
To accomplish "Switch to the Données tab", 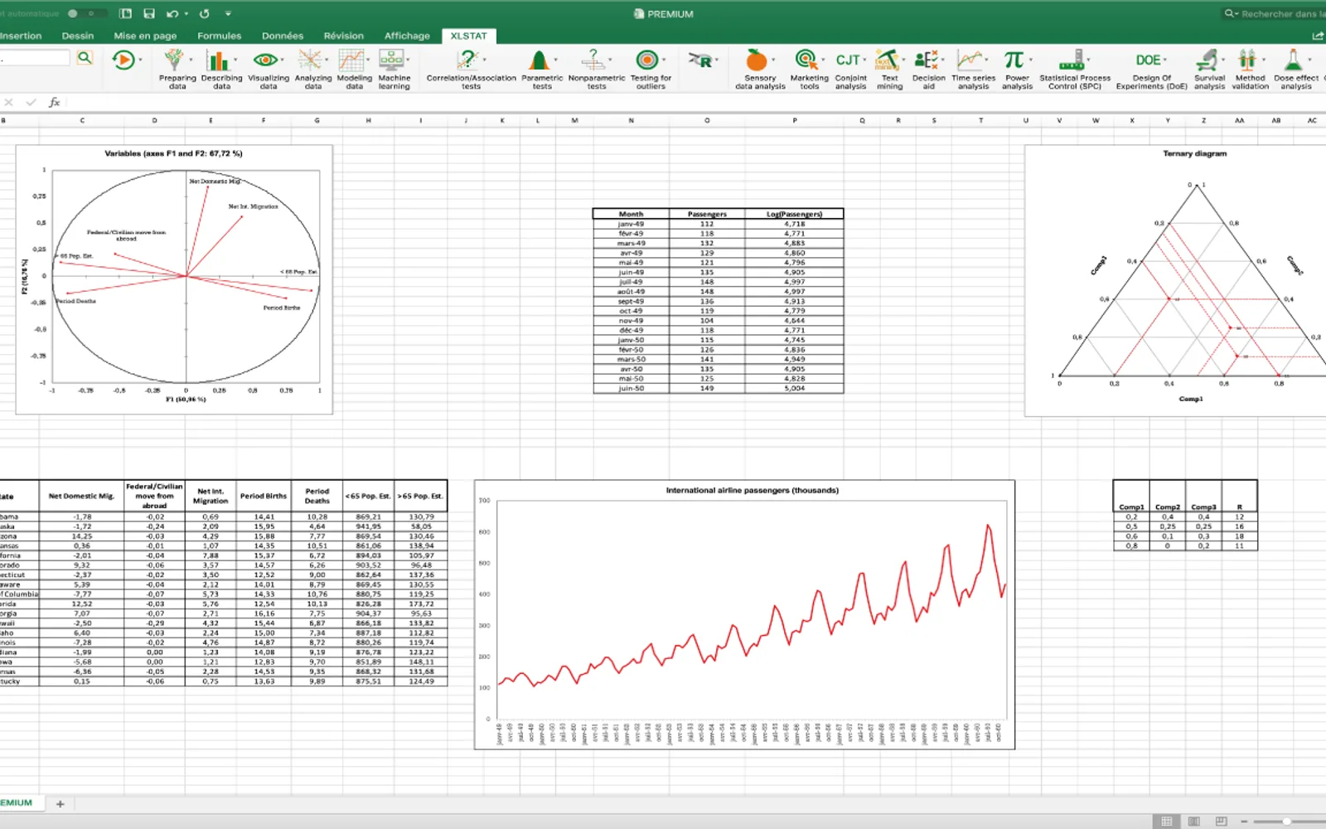I will (x=283, y=36).
